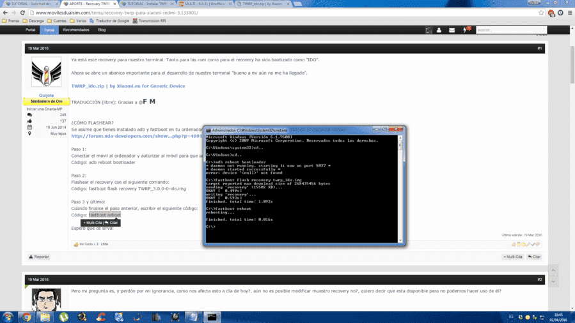Reload the page with the refresh icon
Screen dimensions: 575x323
coord(22,13)
